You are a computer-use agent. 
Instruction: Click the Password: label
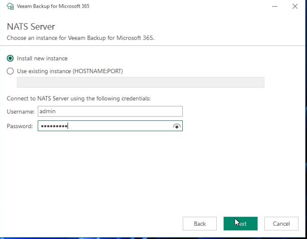click(20, 126)
